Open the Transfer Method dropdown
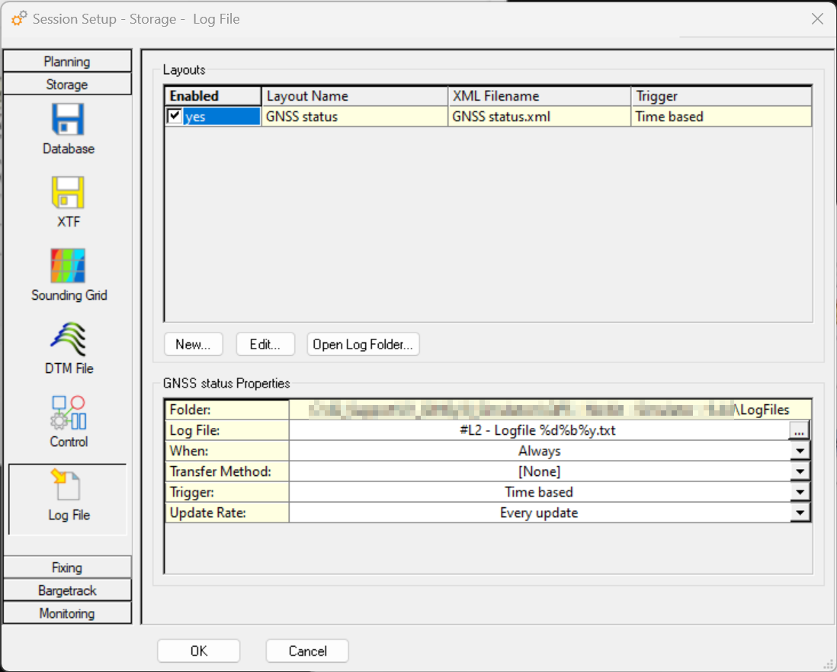Image resolution: width=837 pixels, height=672 pixels. [799, 472]
